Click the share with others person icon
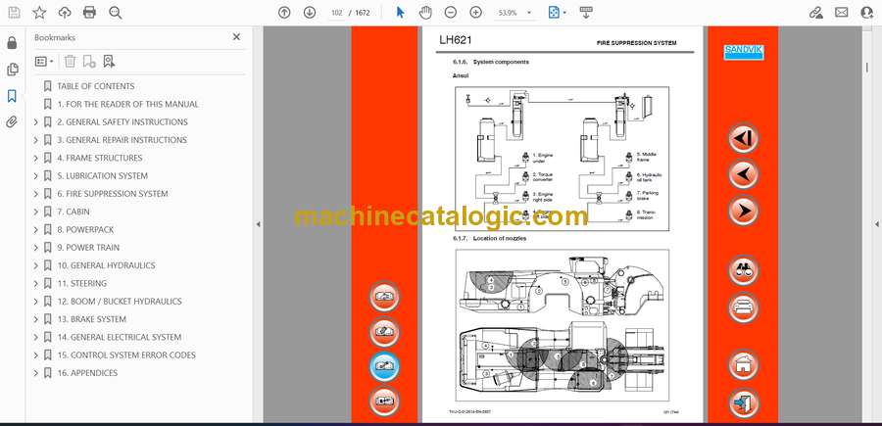Screen dimensions: 882x426 [867, 13]
